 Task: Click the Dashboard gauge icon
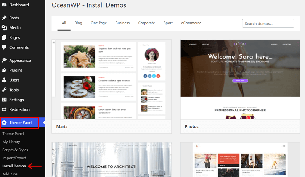point(4,5)
